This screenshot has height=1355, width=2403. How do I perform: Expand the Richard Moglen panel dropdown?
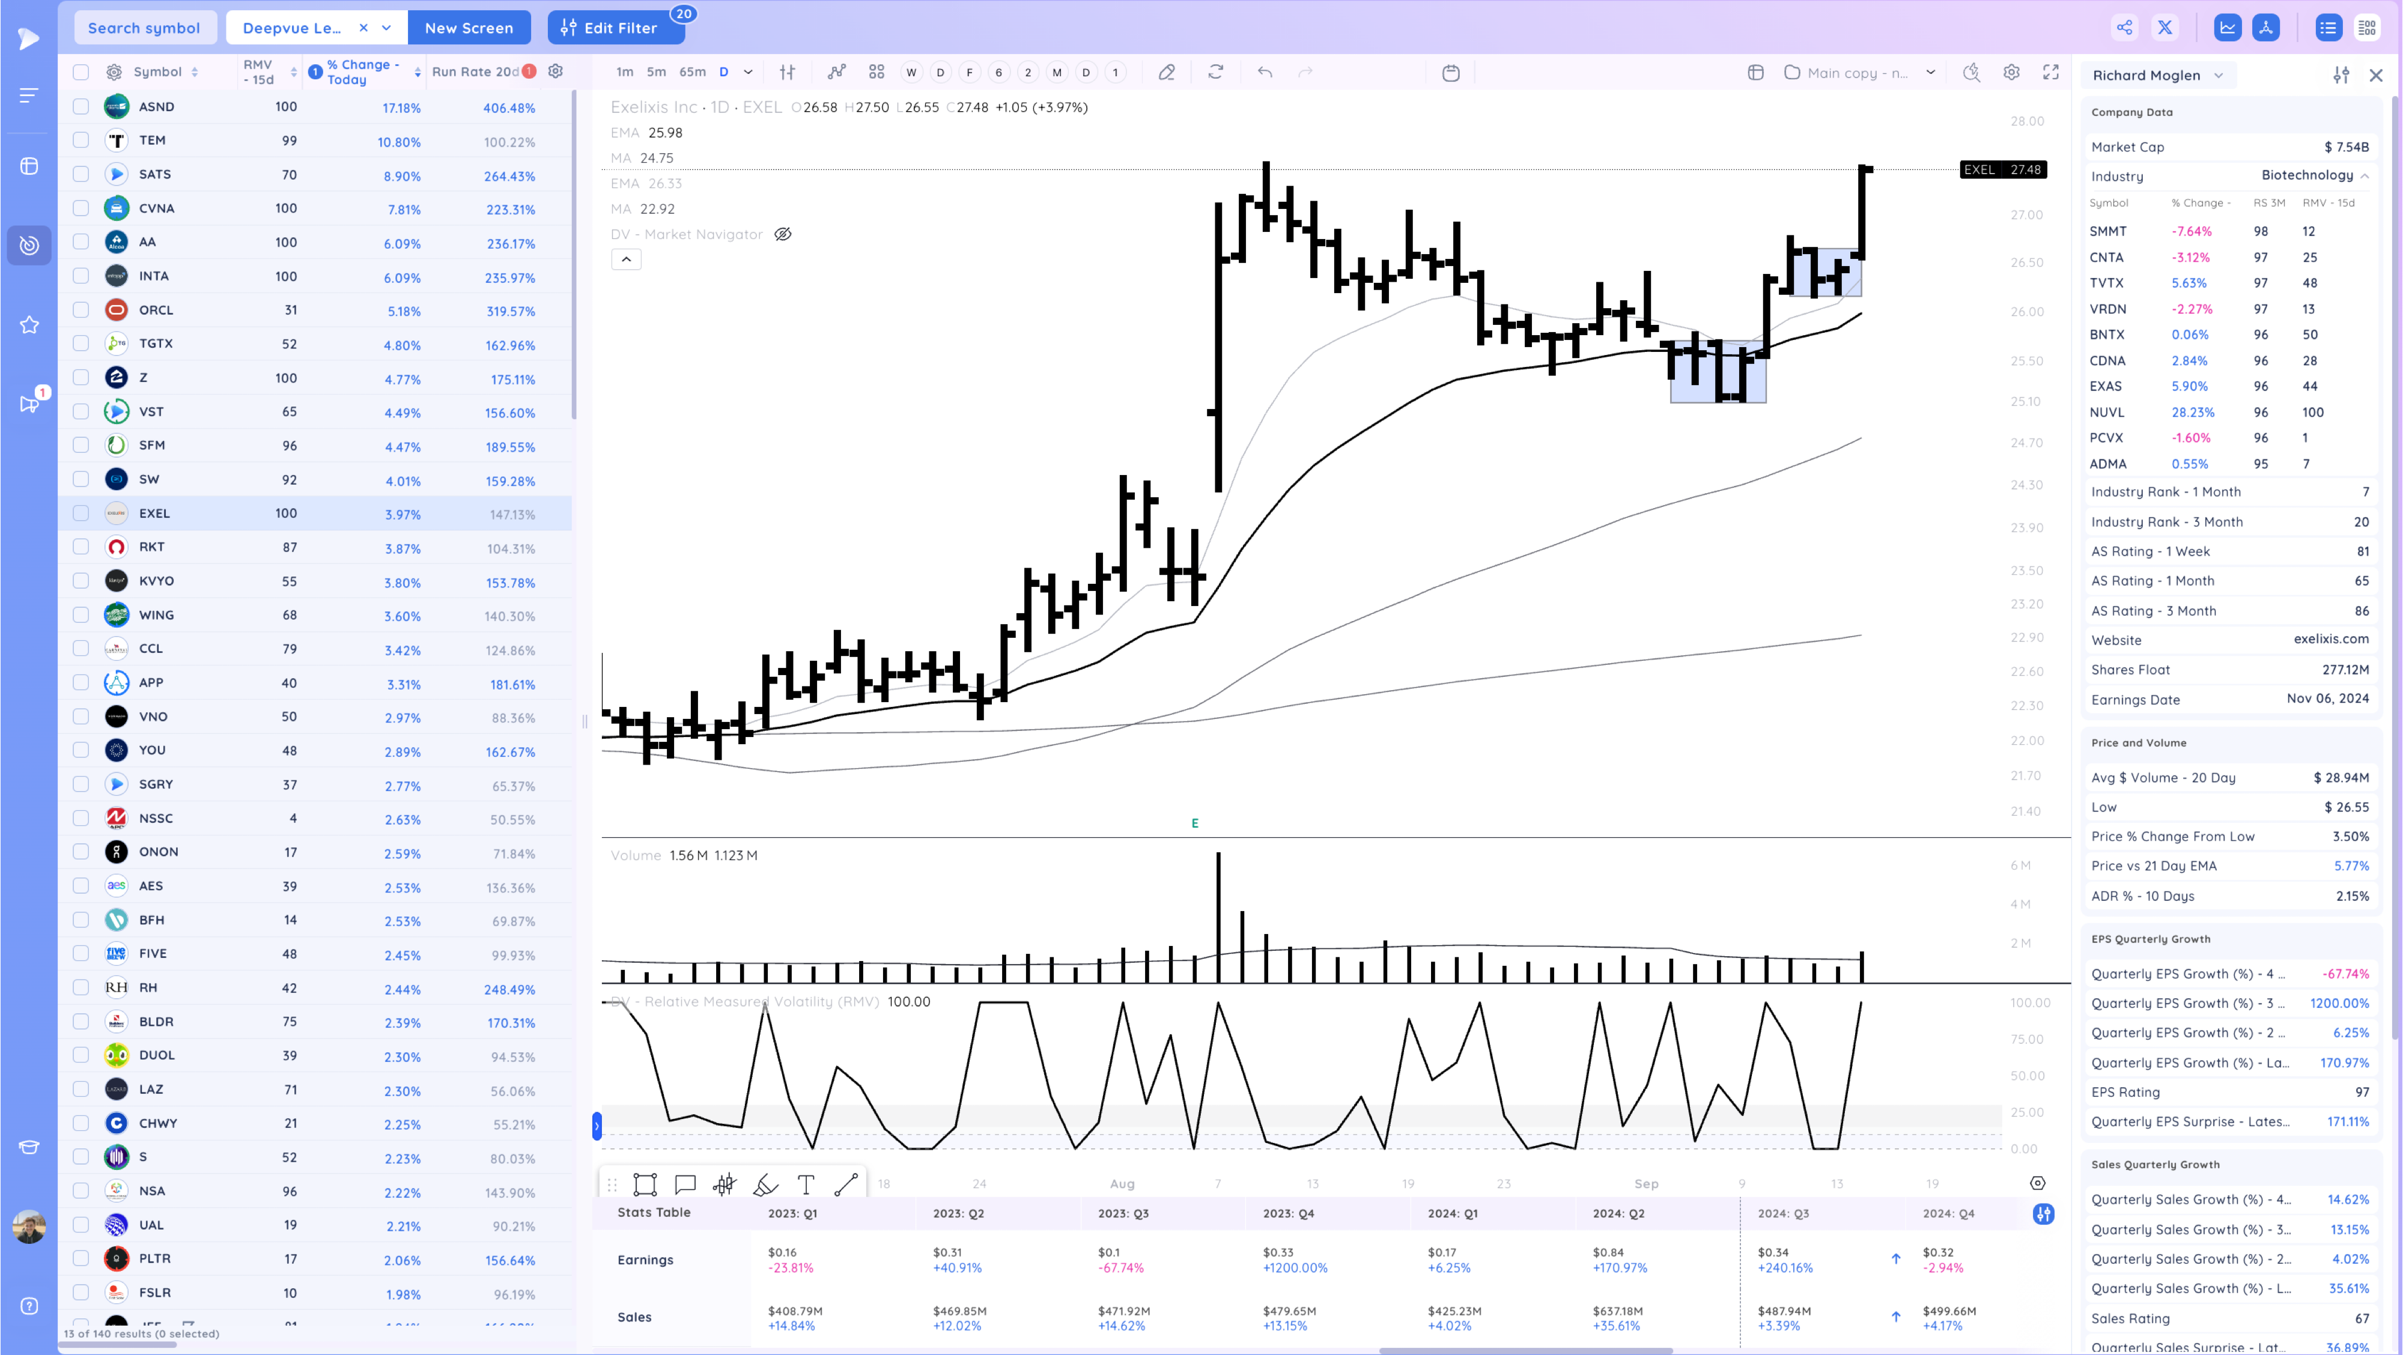pos(2219,76)
